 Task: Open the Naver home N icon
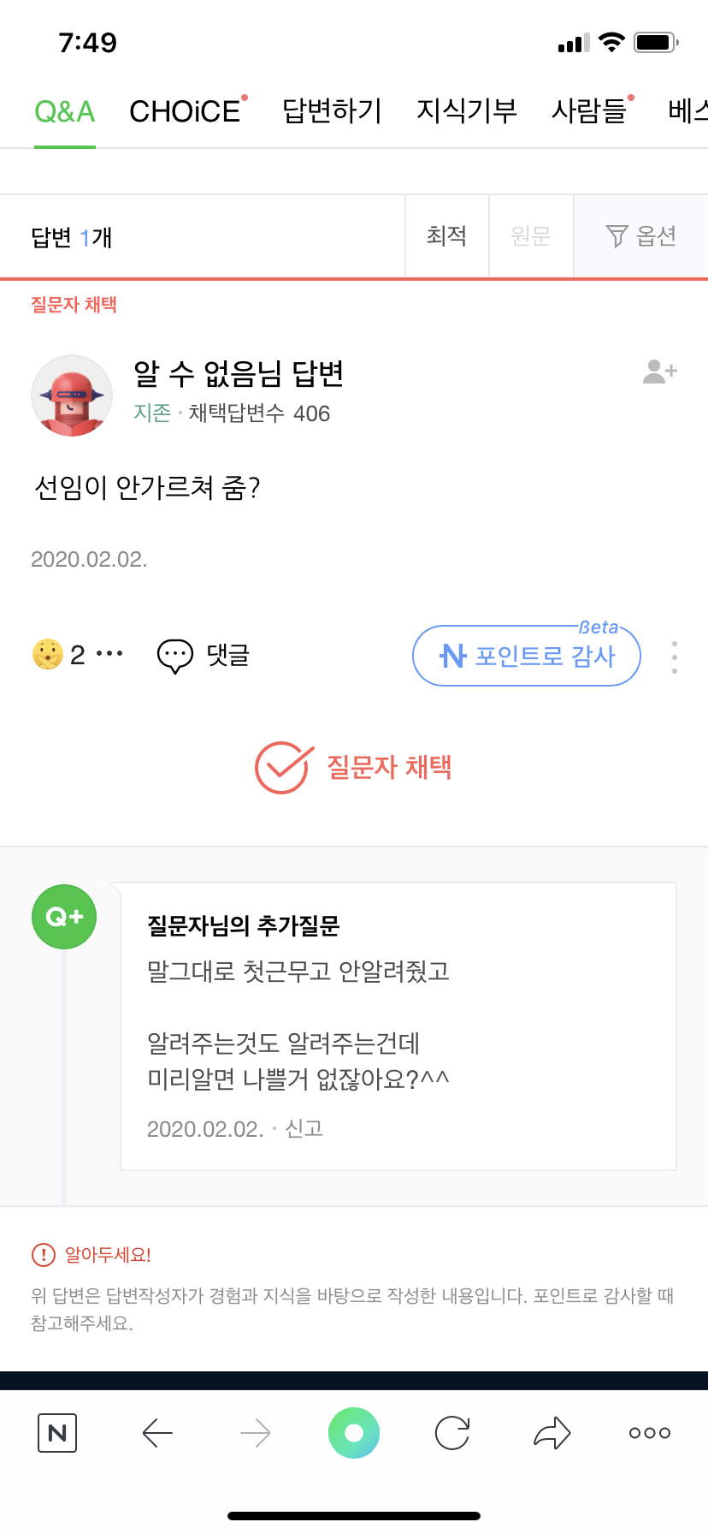pos(57,1433)
